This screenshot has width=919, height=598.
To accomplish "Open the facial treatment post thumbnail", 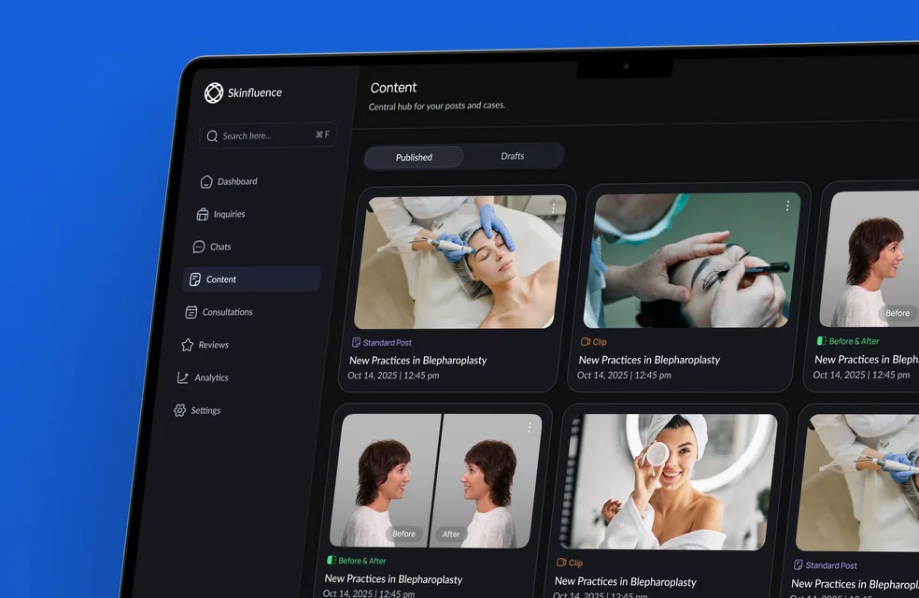I will coord(460,262).
